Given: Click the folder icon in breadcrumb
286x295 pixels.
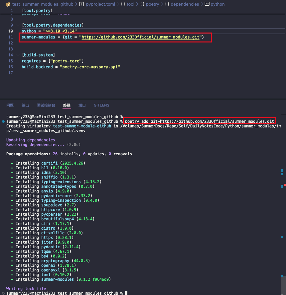Looking at the screenshot, I should tap(8, 4).
